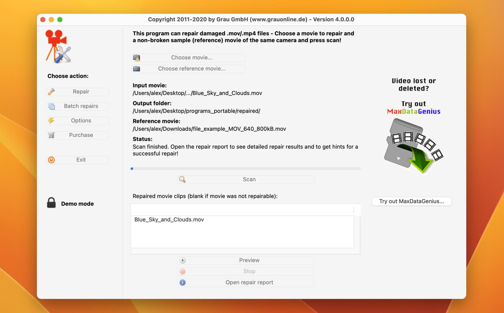The height and width of the screenshot is (313, 504).
Task: Click the play icon next to Preview
Action: pos(182,260)
